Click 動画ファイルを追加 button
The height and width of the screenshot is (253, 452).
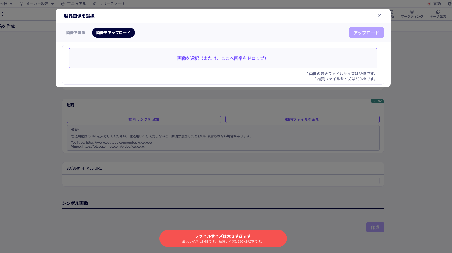point(302,119)
